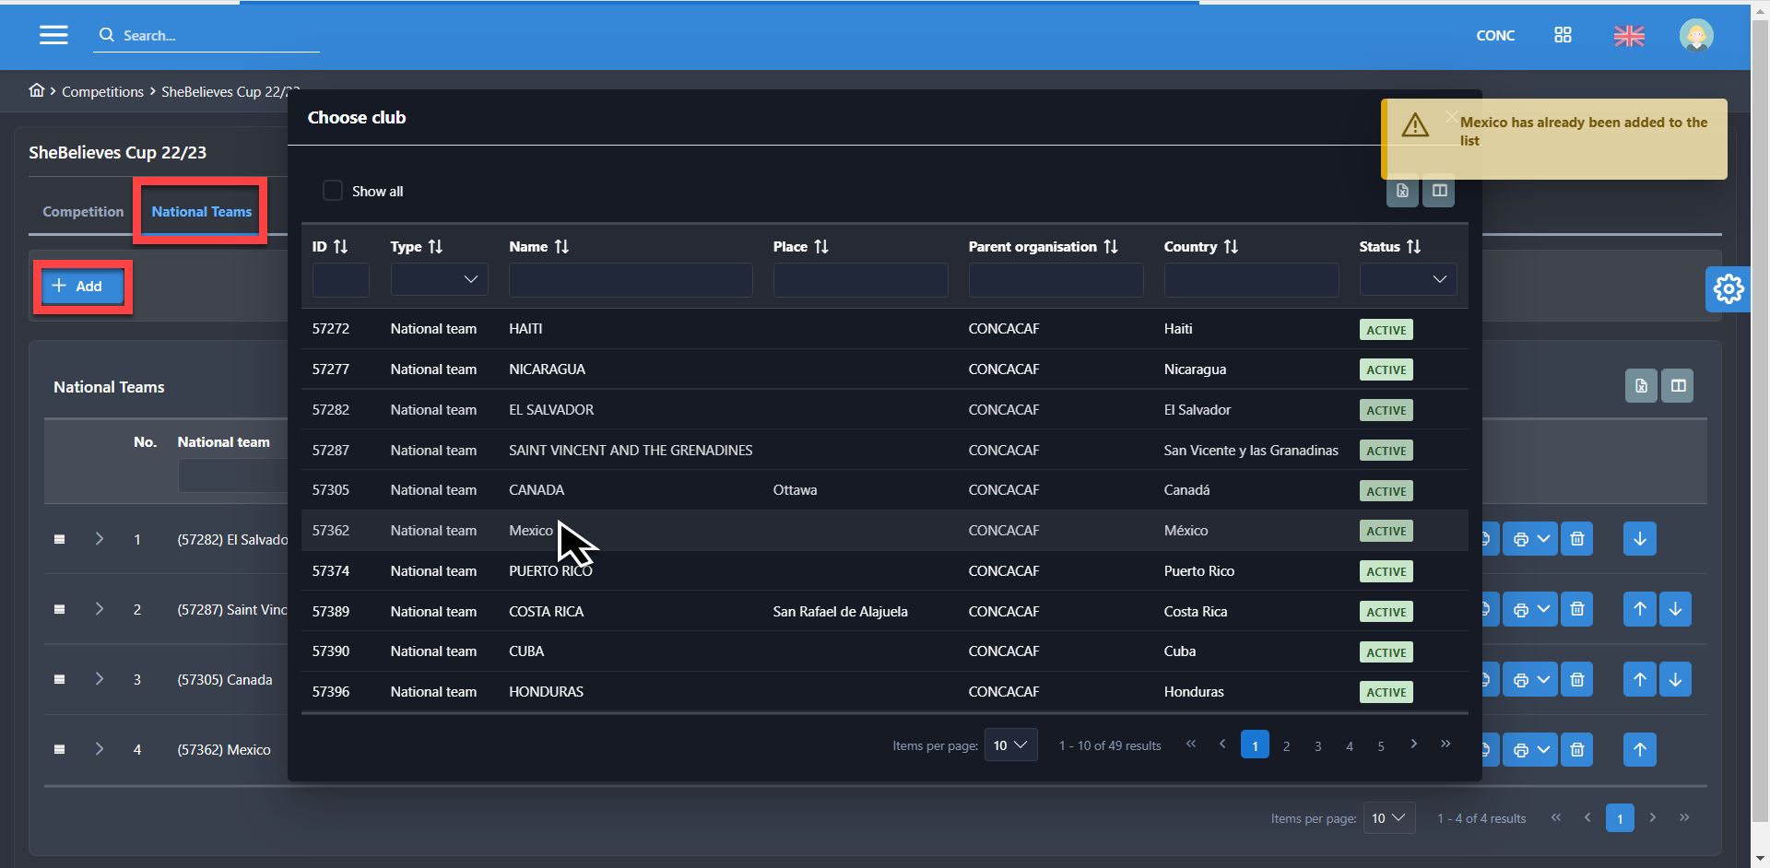
Task: Export the National Teams table to file
Action: pos(1641,386)
